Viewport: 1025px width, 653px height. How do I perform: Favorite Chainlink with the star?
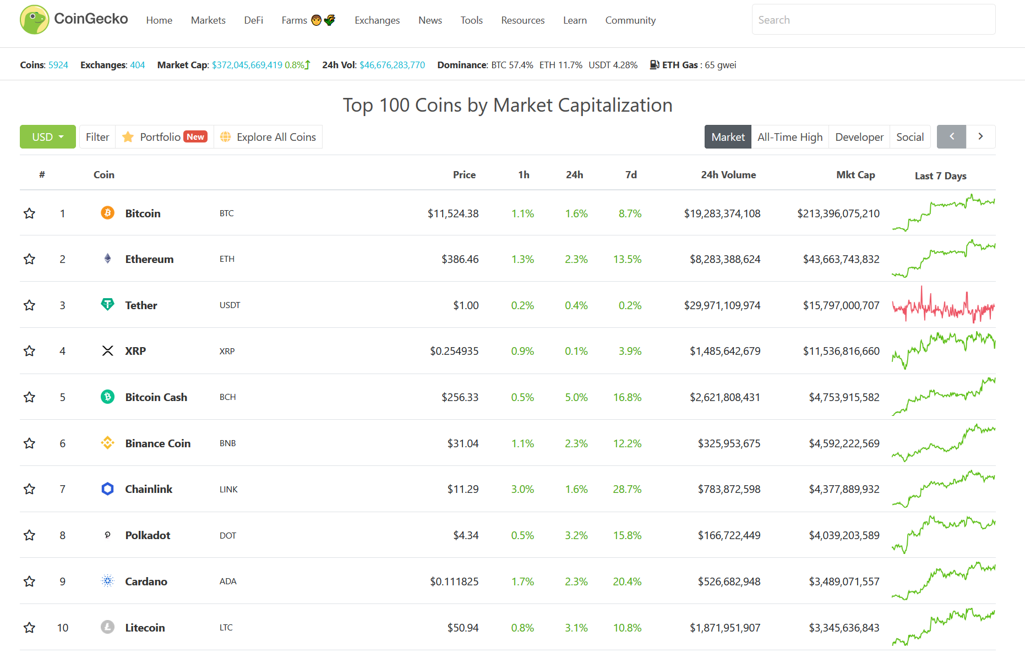point(30,489)
